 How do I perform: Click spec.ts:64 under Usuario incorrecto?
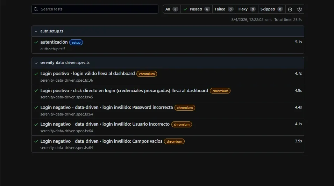click(67, 131)
